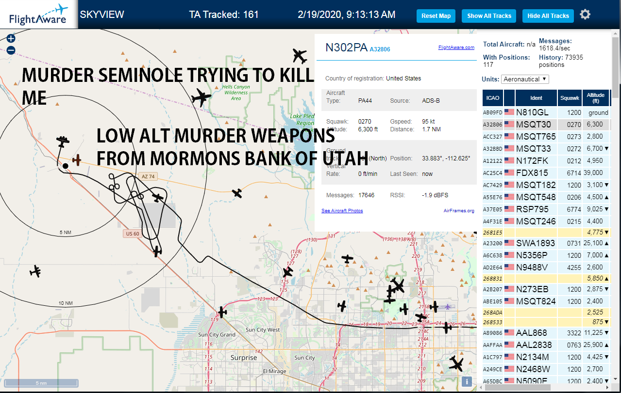The image size is (621, 393).
Task: Zoom out with the minus icon
Action: pyautogui.click(x=11, y=50)
